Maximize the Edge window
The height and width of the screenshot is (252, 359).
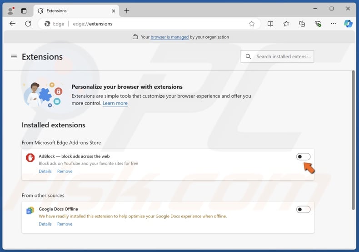(332, 9)
